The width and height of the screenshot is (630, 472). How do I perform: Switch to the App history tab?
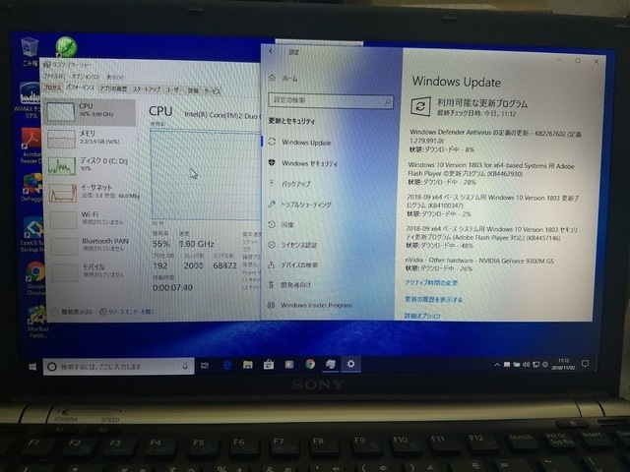pos(113,88)
